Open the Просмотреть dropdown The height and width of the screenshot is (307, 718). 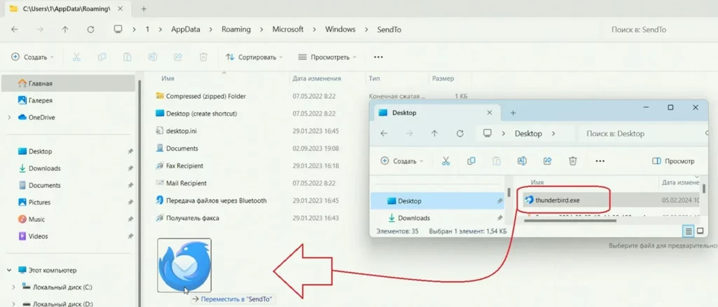[x=327, y=57]
